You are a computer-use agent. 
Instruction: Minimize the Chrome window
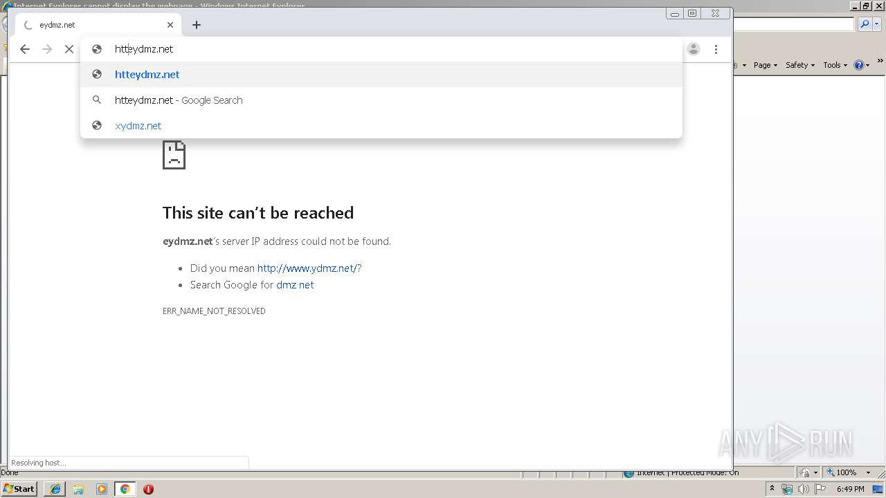tap(675, 13)
